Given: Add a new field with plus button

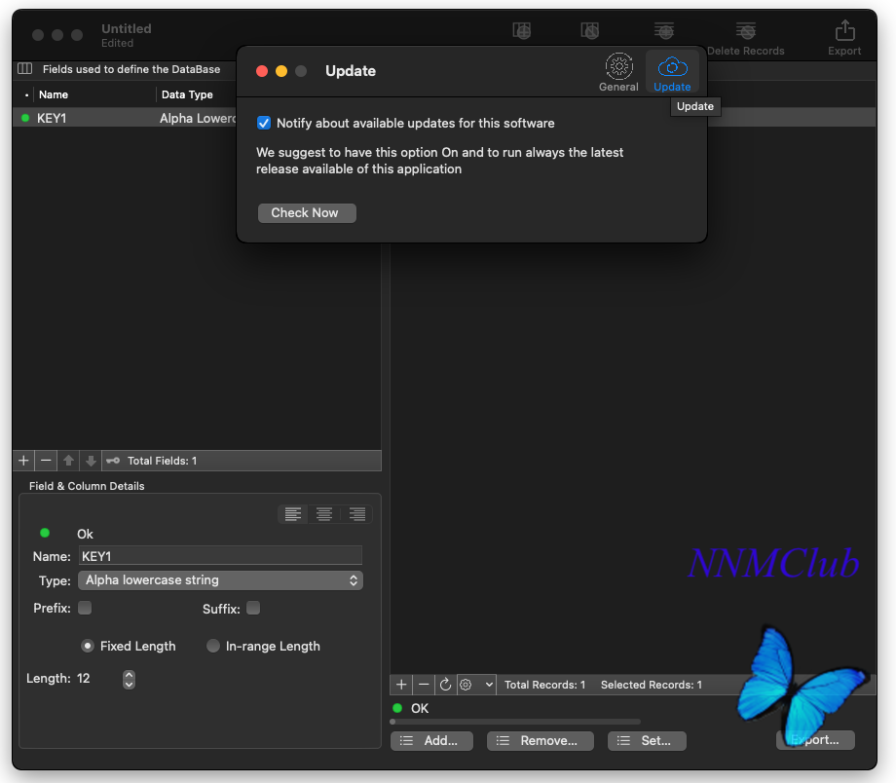Looking at the screenshot, I should (x=23, y=461).
